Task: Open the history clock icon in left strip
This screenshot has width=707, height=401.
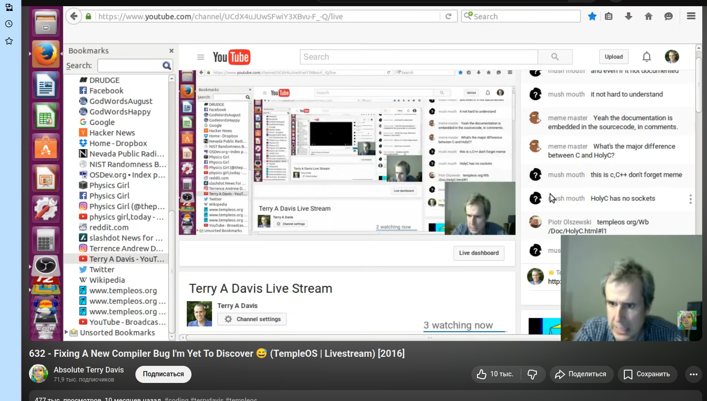Action: click(9, 24)
